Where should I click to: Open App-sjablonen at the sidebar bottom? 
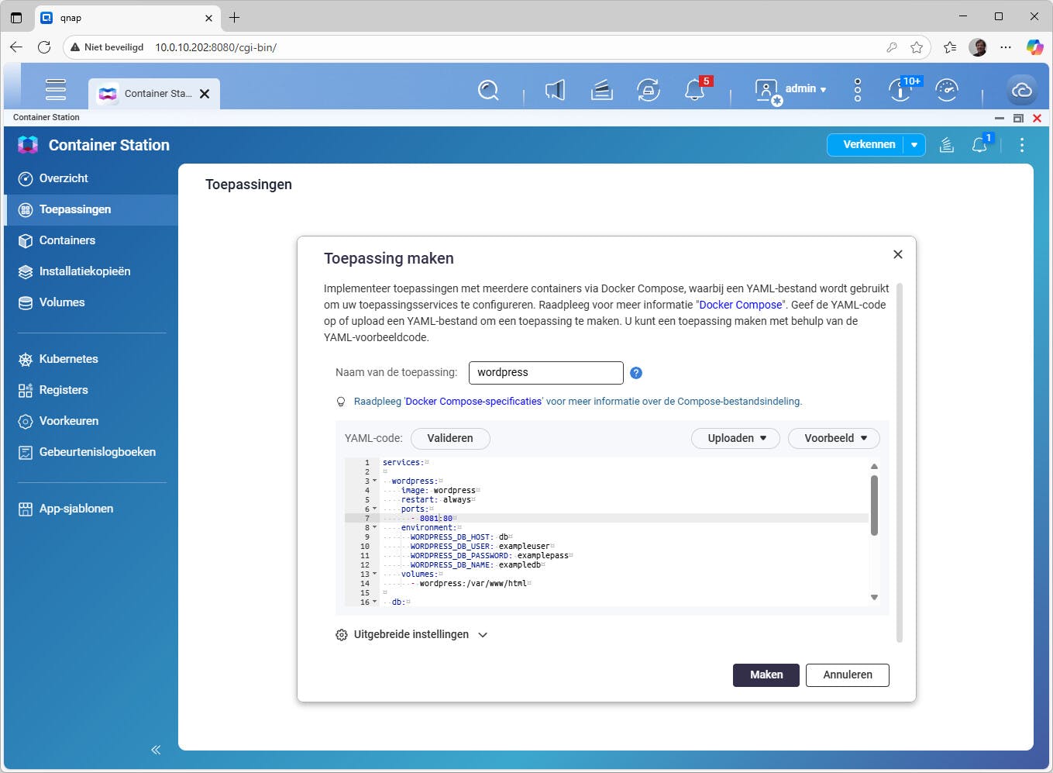pos(25,509)
